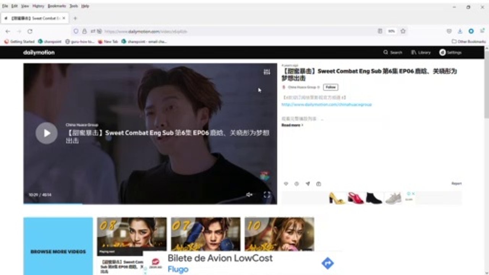The height and width of the screenshot is (275, 489).
Task: Click the tracking protection shield in address bar
Action: click(76, 31)
